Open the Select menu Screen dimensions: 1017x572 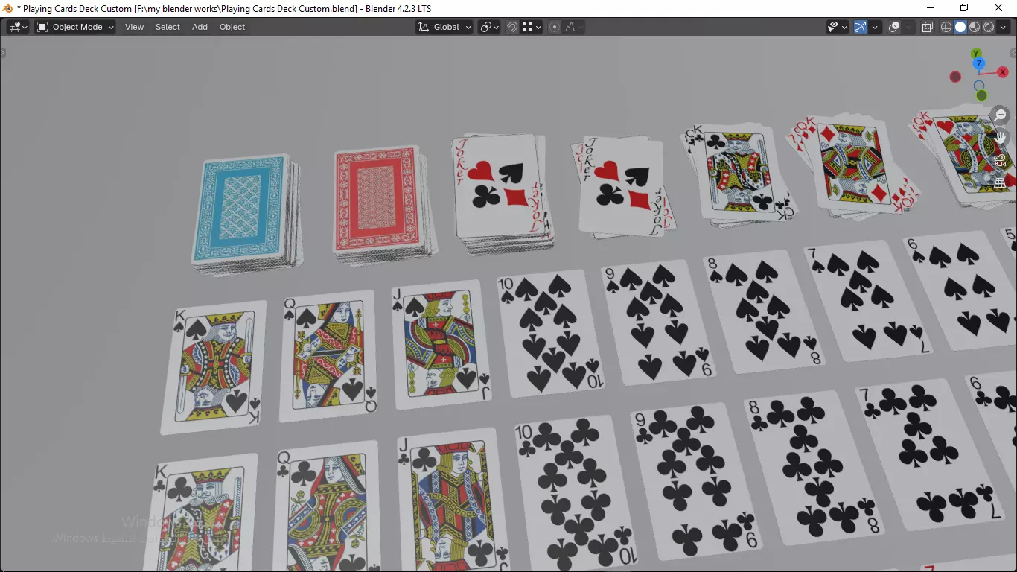click(x=168, y=27)
